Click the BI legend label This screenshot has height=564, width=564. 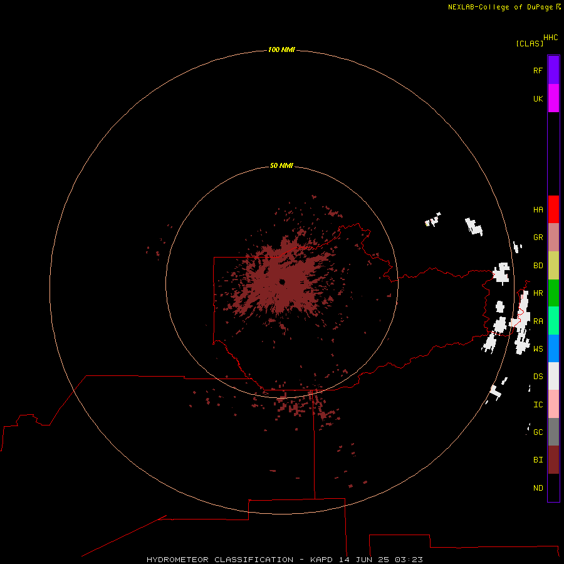coord(538,460)
